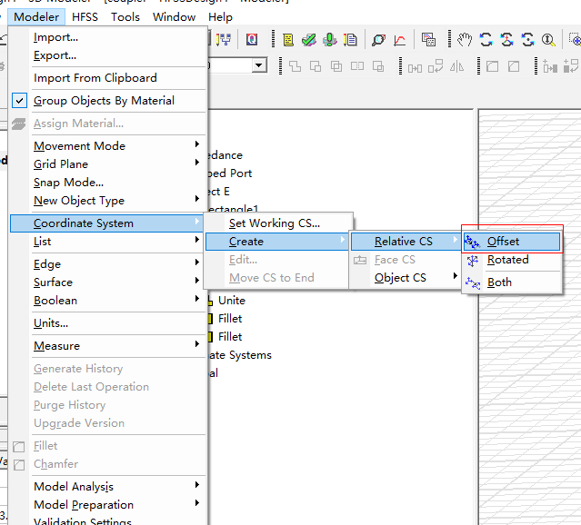
Task: Select Unite operation in history tree
Action: coord(232,301)
